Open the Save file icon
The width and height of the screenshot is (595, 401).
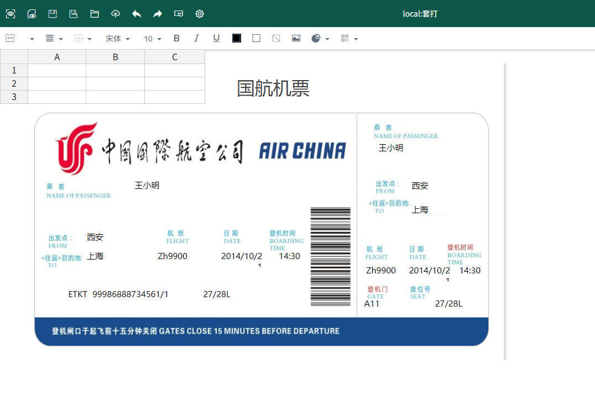[x=53, y=14]
